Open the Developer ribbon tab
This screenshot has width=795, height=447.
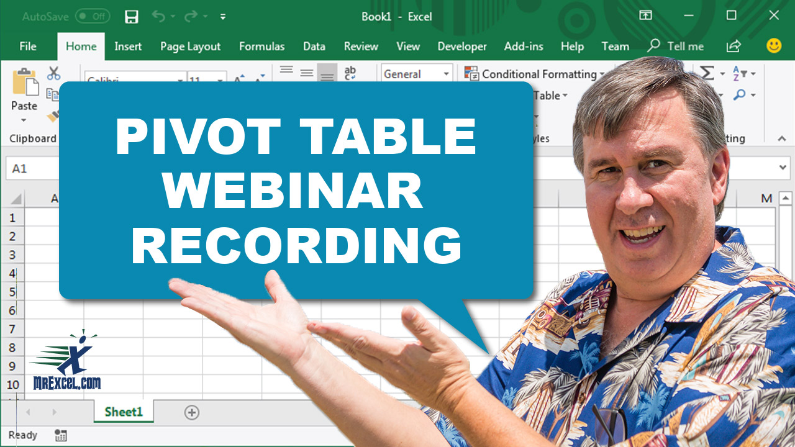click(461, 46)
